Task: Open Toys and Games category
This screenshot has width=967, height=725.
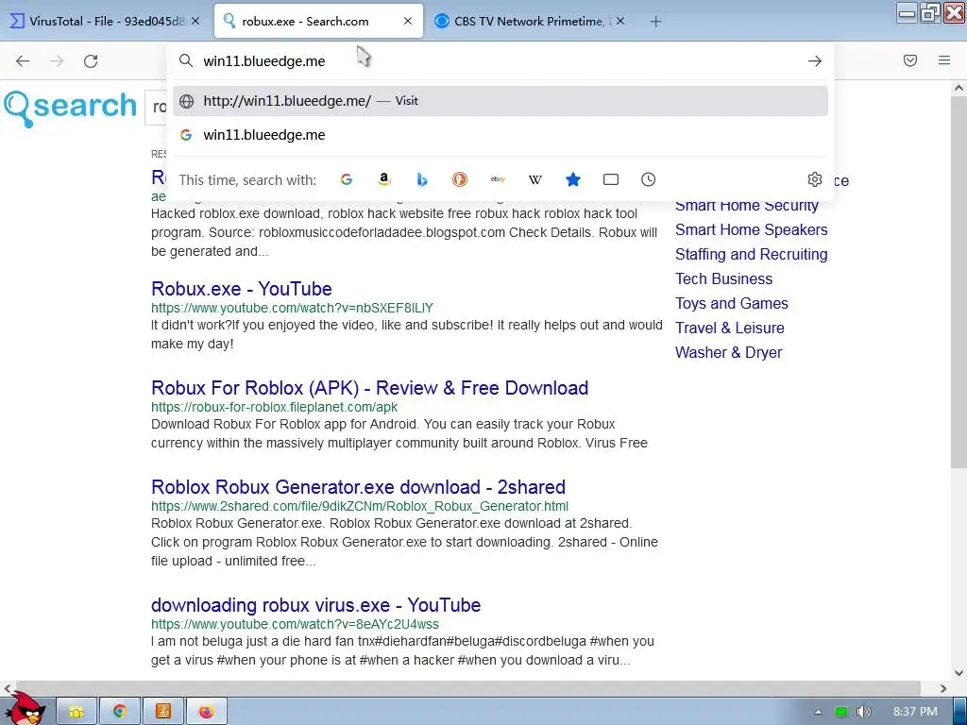Action: point(732,303)
